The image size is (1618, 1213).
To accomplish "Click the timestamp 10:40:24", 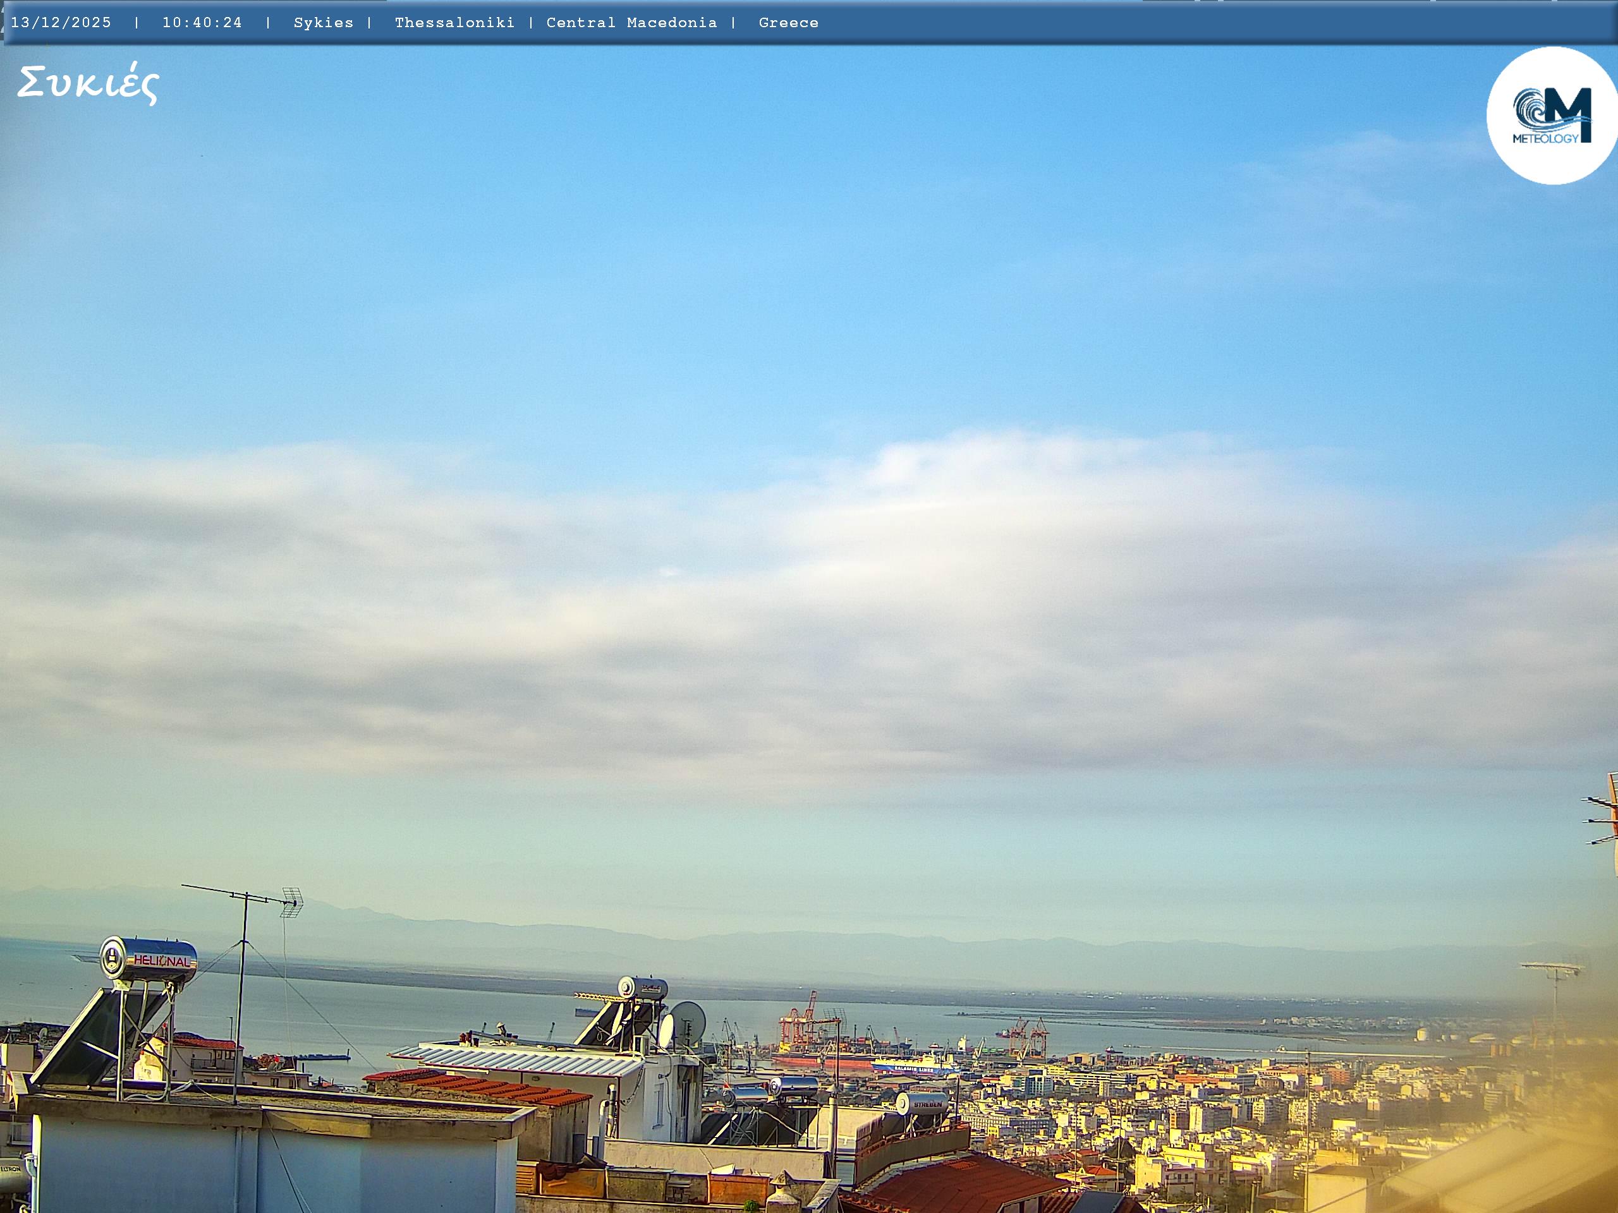I will [x=202, y=23].
